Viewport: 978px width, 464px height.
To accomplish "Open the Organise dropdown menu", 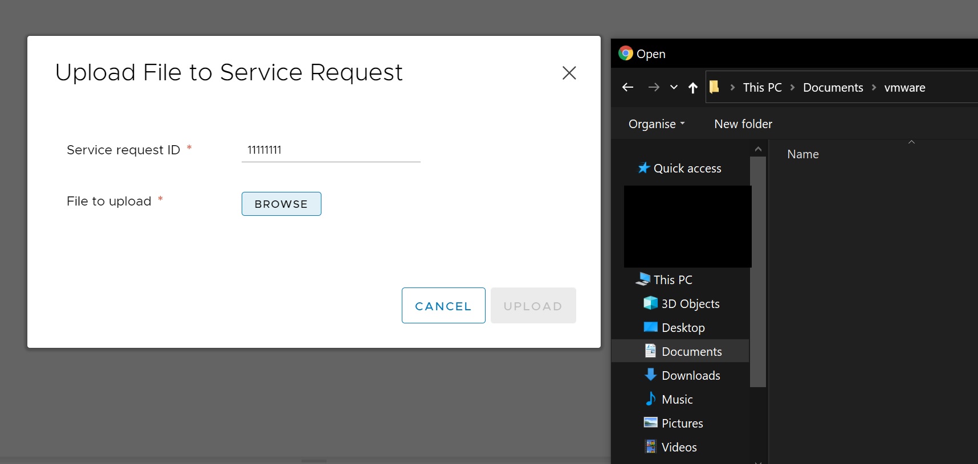I will tap(657, 124).
